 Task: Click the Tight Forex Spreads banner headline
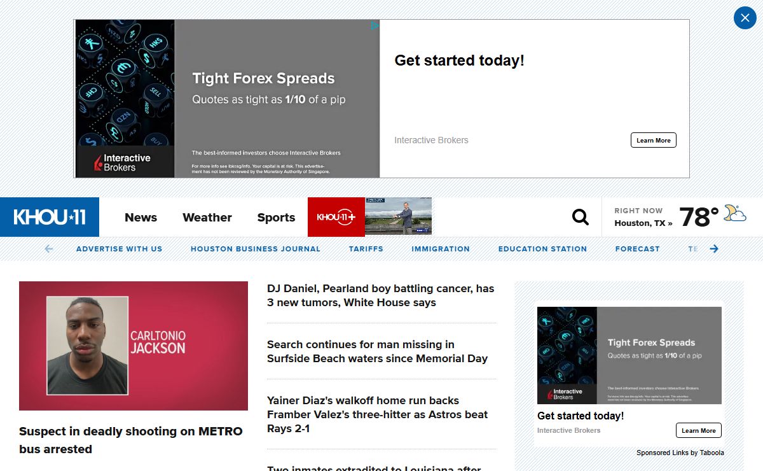[263, 79]
